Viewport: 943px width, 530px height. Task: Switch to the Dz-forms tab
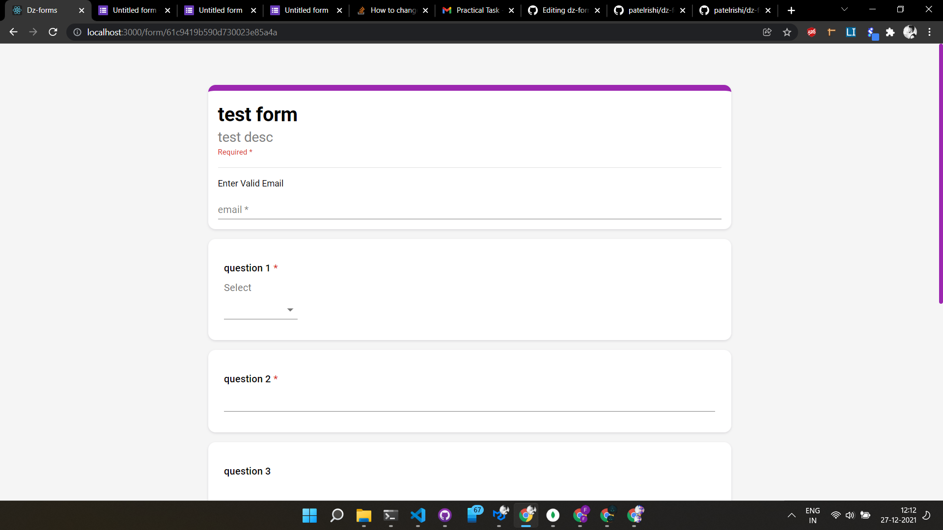tap(42, 10)
